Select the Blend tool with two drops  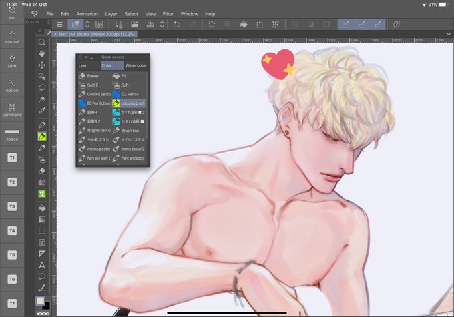coord(42,182)
